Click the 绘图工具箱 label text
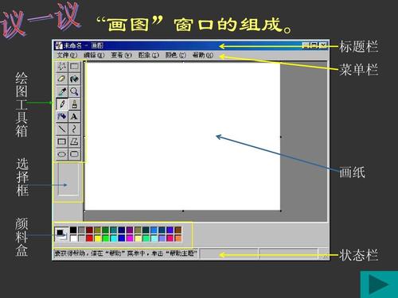Screen dimensions: 398x298 21,104
